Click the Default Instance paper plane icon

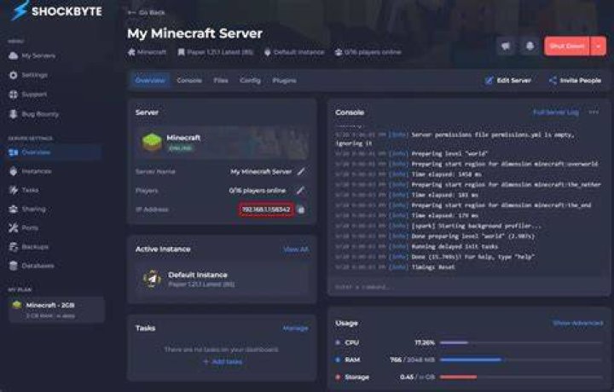(x=152, y=279)
